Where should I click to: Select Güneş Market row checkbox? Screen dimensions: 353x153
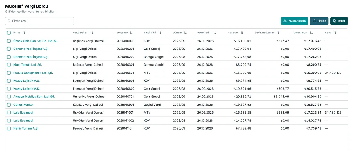click(9, 105)
